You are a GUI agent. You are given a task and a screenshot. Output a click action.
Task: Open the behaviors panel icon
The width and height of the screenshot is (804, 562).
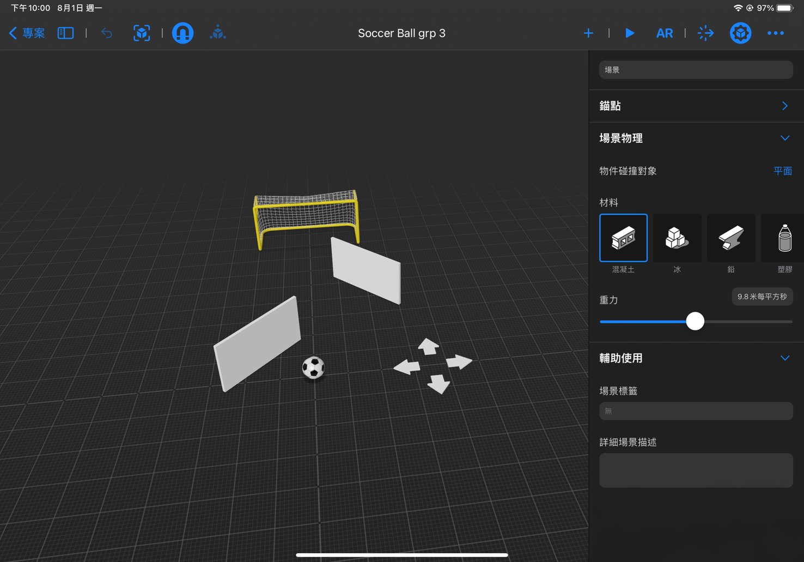pos(705,33)
